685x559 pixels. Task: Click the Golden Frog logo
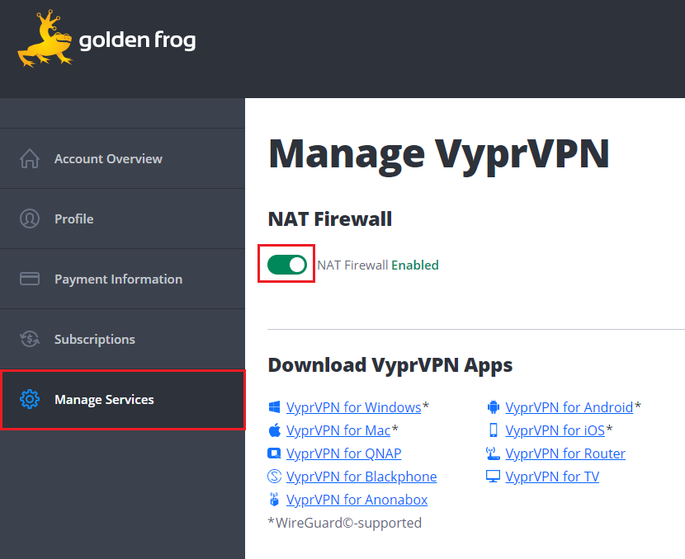pyautogui.click(x=106, y=40)
